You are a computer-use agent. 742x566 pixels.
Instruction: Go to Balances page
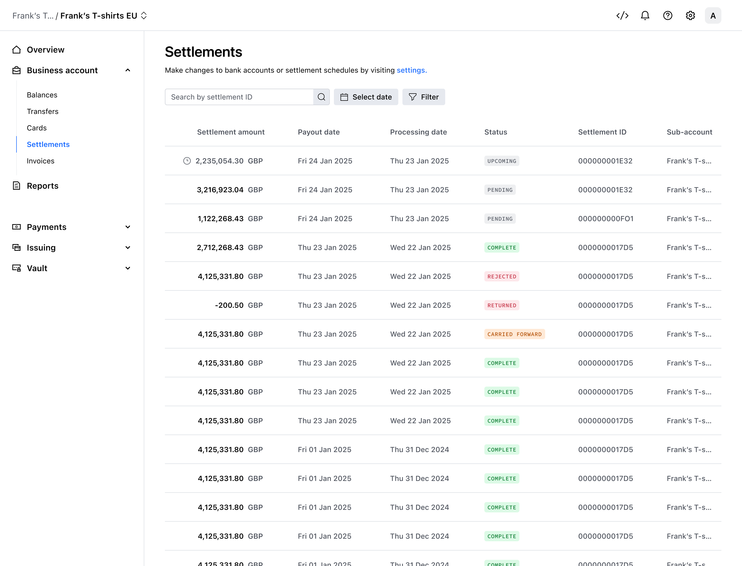tap(42, 95)
